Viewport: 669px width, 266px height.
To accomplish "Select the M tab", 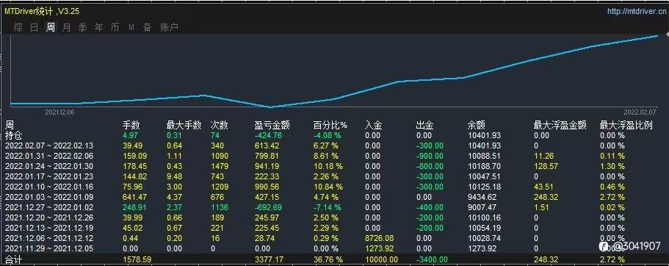I will point(131,28).
